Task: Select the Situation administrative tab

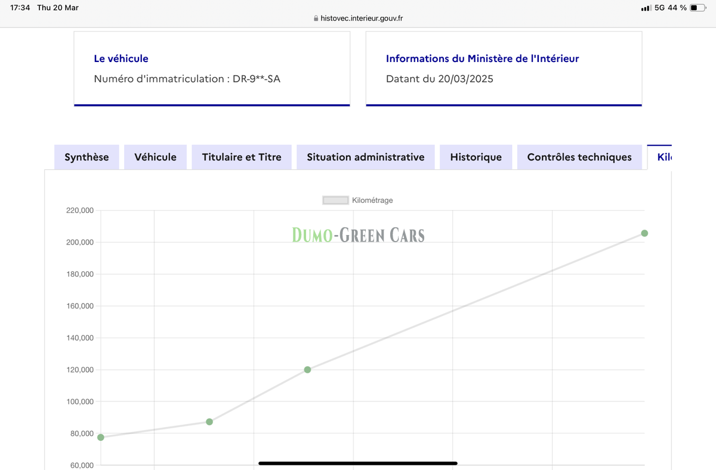Action: (x=366, y=157)
